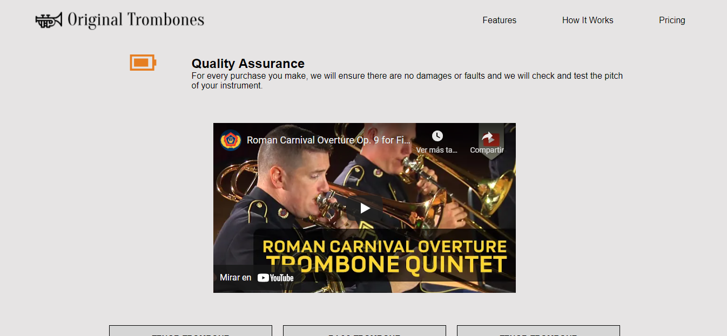This screenshot has width=727, height=336.
Task: Click the Compartir share arrow icon
Action: tap(487, 136)
